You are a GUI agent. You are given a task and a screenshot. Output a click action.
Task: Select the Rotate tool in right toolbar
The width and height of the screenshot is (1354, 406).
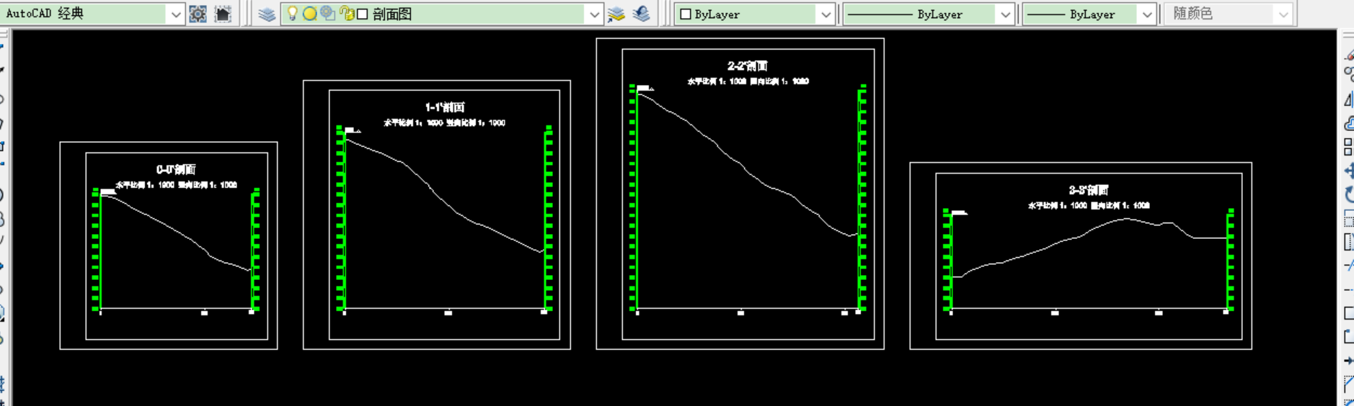[x=1348, y=194]
